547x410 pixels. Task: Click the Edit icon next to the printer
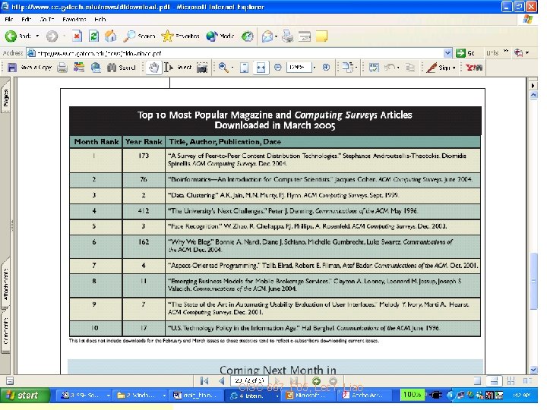point(305,36)
